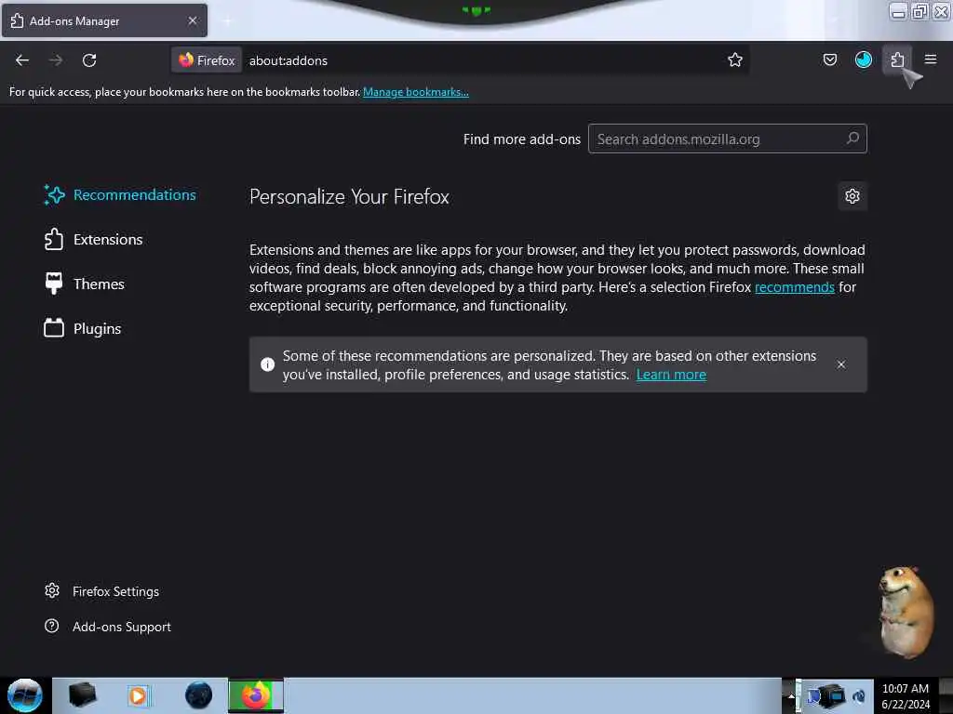Open the Firefox hamburger application menu

(x=930, y=59)
